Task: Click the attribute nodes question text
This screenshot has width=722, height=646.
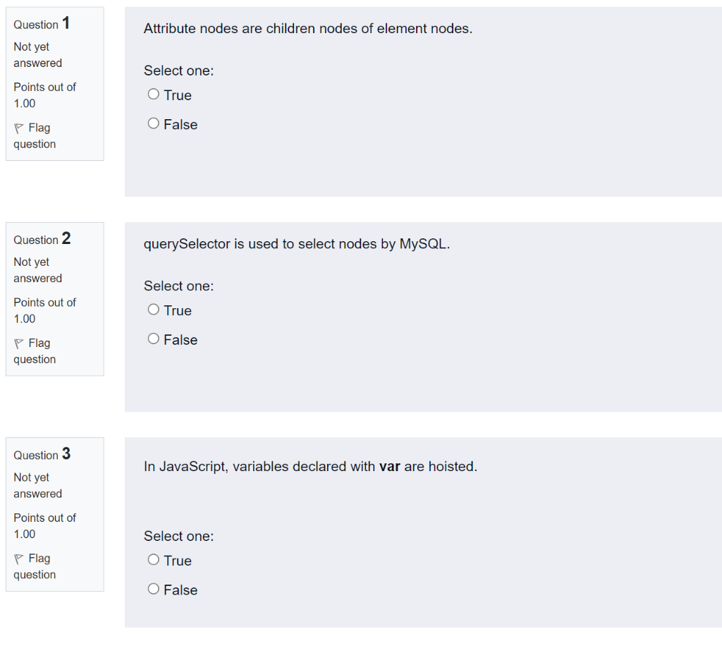Action: click(x=307, y=29)
